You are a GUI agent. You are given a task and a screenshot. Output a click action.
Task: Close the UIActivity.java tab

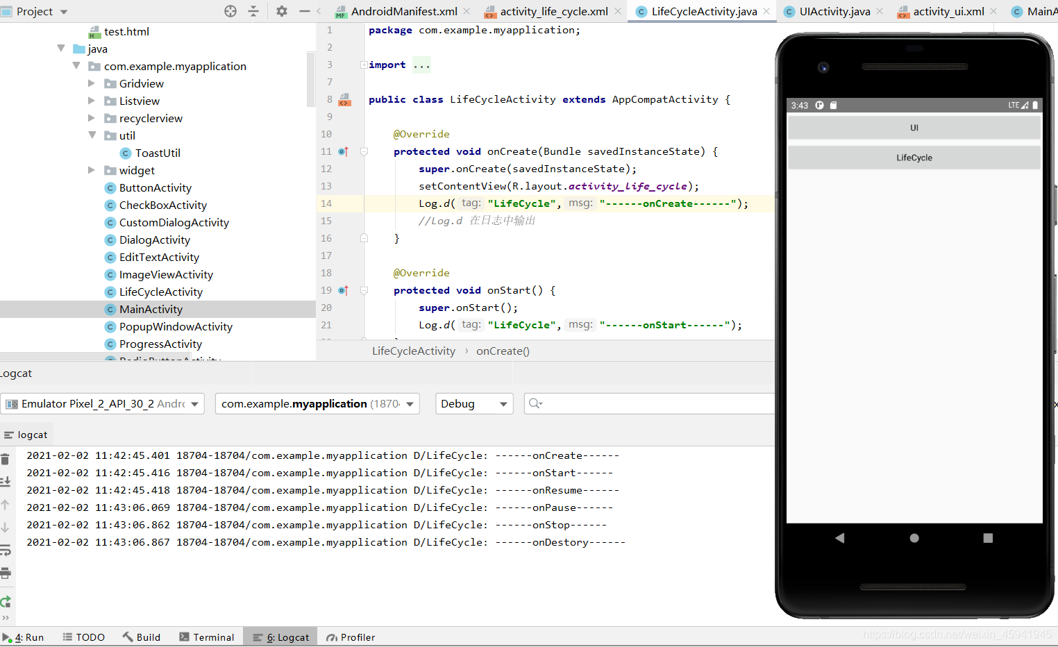(880, 11)
